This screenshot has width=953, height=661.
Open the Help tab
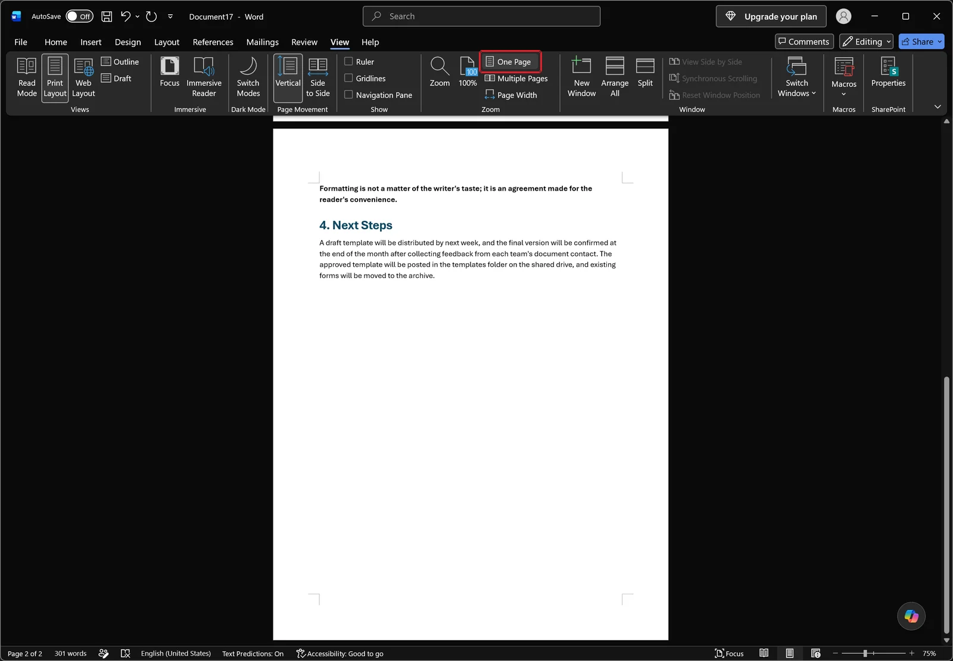[x=370, y=42]
